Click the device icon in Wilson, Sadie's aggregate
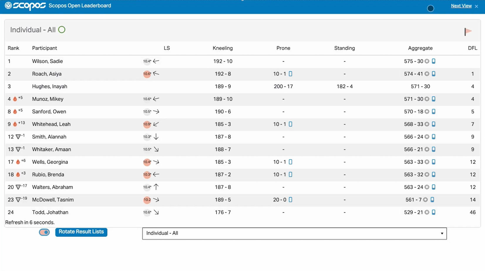This screenshot has width=485, height=271. (434, 61)
